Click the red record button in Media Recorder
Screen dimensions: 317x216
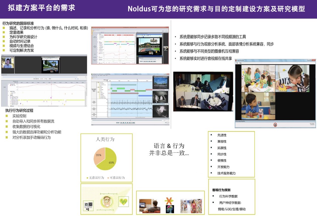(275, 125)
